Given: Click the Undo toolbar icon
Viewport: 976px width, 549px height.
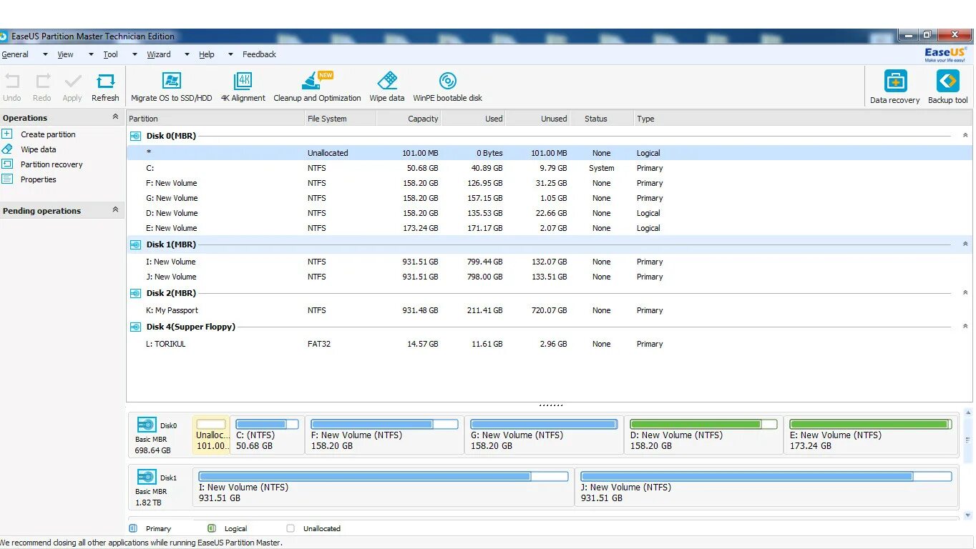Looking at the screenshot, I should (12, 81).
